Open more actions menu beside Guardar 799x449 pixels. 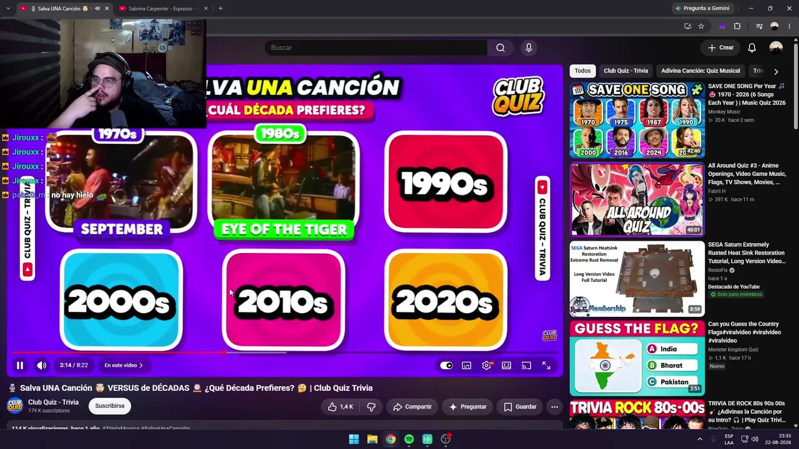click(x=554, y=407)
